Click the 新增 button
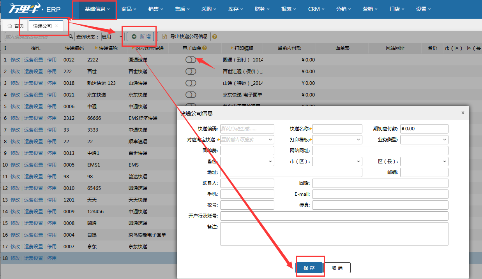 pyautogui.click(x=141, y=37)
